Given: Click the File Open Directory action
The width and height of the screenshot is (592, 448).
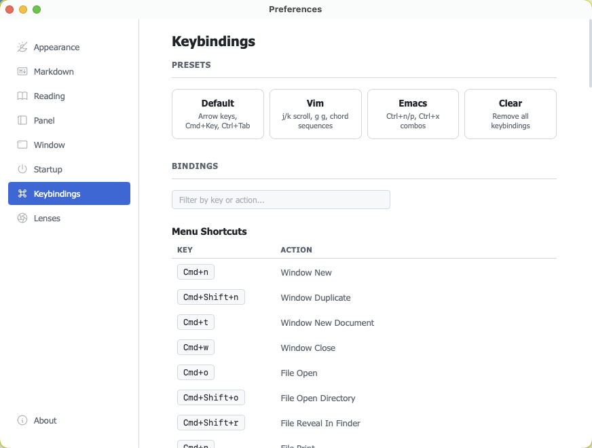Looking at the screenshot, I should [x=318, y=398].
